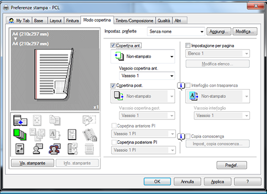Click the single user with card icon

(x=38, y=149)
